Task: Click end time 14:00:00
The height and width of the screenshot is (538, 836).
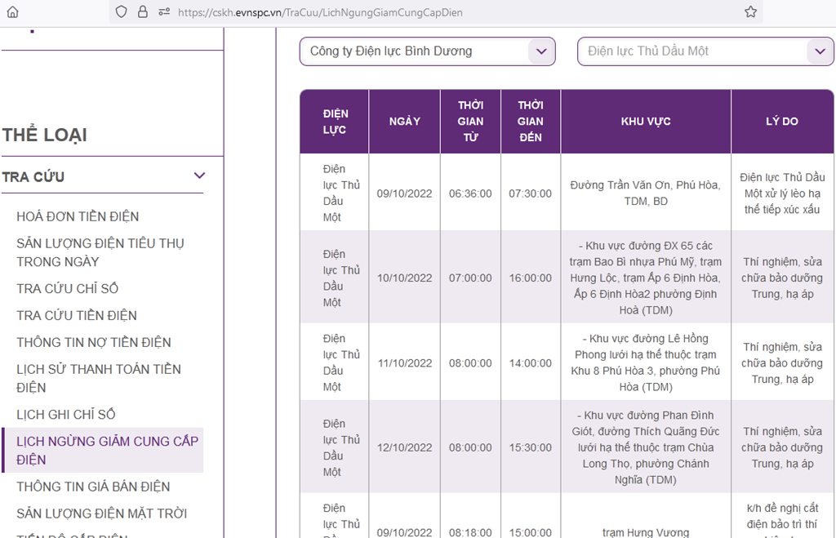Action: [531, 363]
